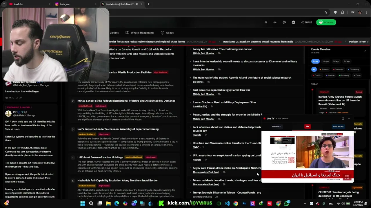371x208 pixels.
Task: Open the browser shield icon
Action: coord(335,12)
